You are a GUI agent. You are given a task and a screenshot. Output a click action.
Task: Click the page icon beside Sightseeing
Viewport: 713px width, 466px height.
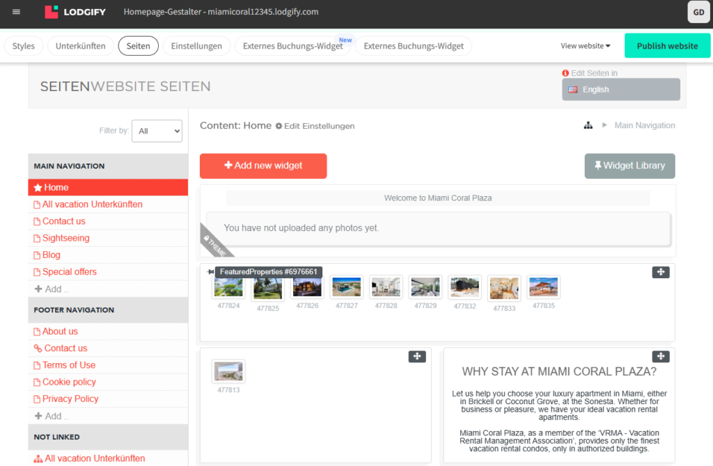pyautogui.click(x=37, y=239)
